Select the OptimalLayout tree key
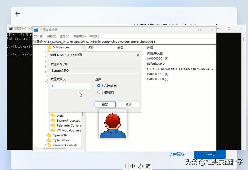The height and width of the screenshot is (170, 248). tap(63, 140)
